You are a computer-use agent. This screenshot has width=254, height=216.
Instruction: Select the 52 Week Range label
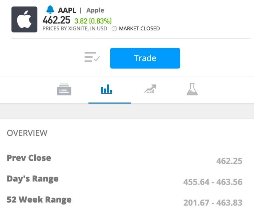pyautogui.click(x=39, y=200)
